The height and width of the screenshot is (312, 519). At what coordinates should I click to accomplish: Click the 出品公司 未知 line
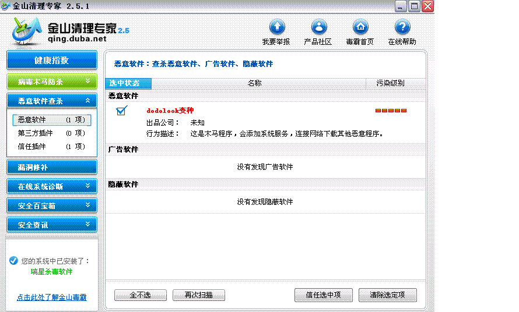coord(176,123)
